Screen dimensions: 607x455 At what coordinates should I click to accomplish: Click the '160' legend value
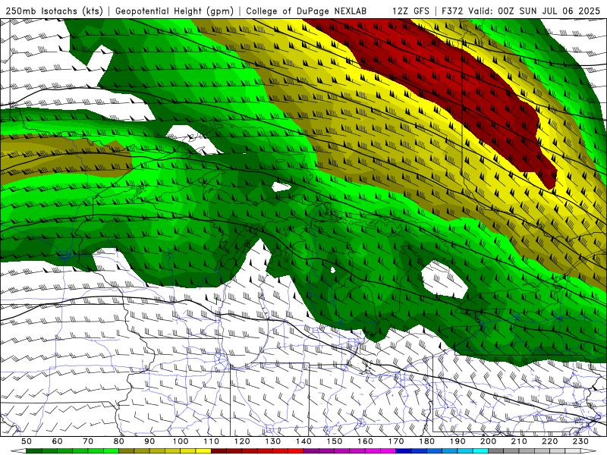[x=365, y=441]
